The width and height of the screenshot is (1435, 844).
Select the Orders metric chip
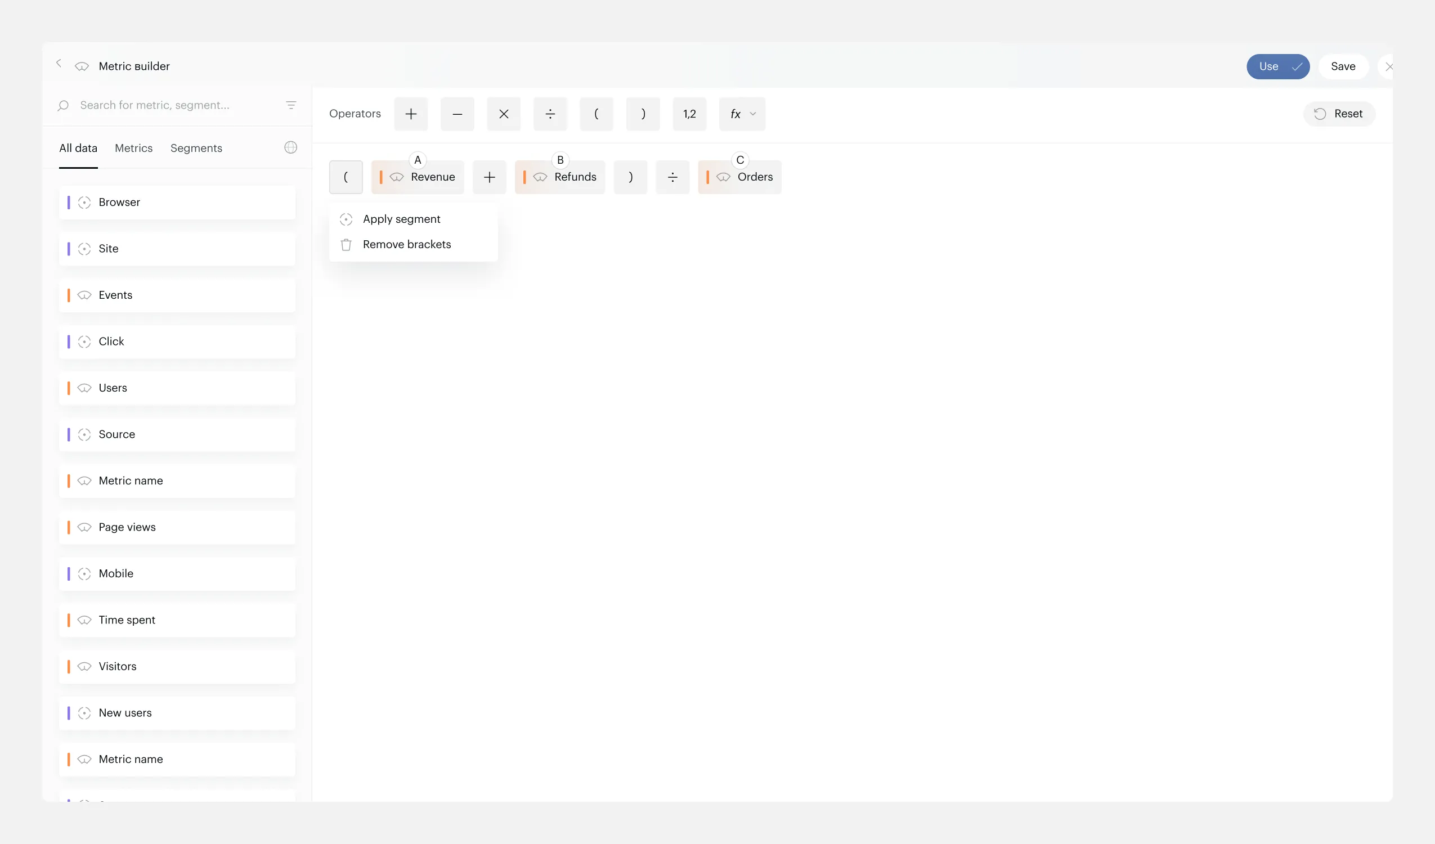coord(739,177)
